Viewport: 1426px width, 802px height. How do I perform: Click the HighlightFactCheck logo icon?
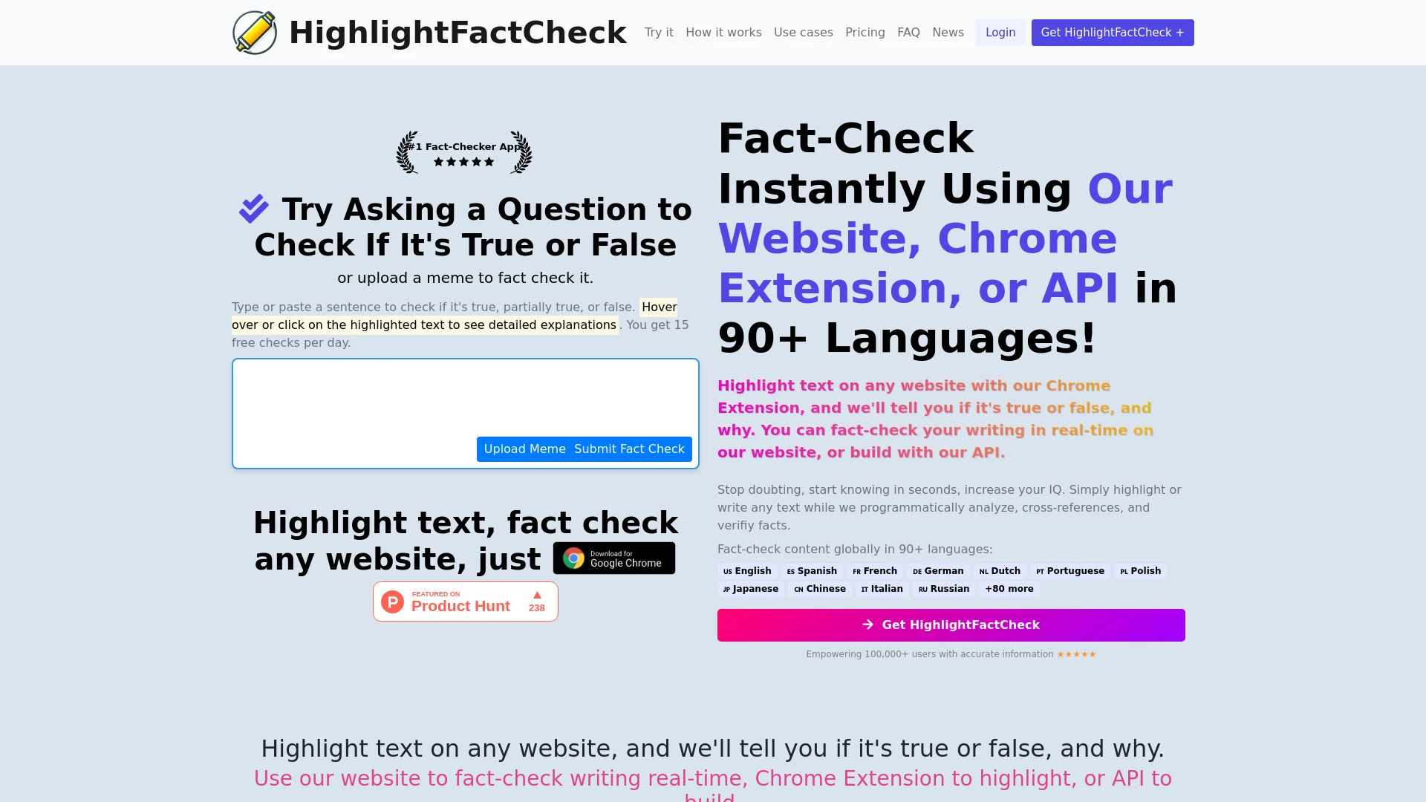[254, 33]
